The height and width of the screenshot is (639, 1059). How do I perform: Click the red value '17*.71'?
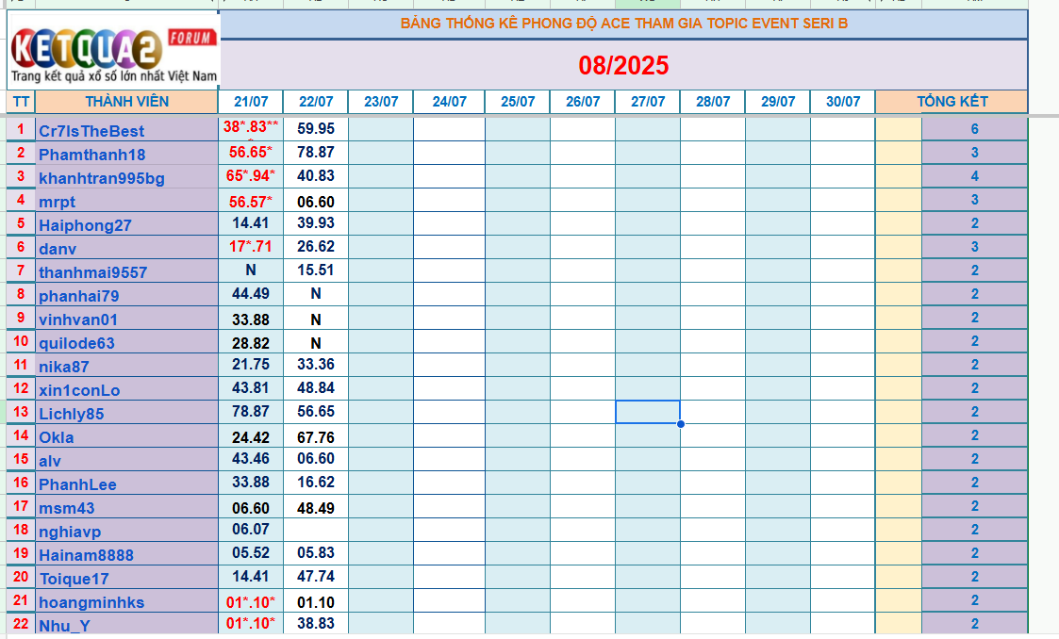[251, 246]
